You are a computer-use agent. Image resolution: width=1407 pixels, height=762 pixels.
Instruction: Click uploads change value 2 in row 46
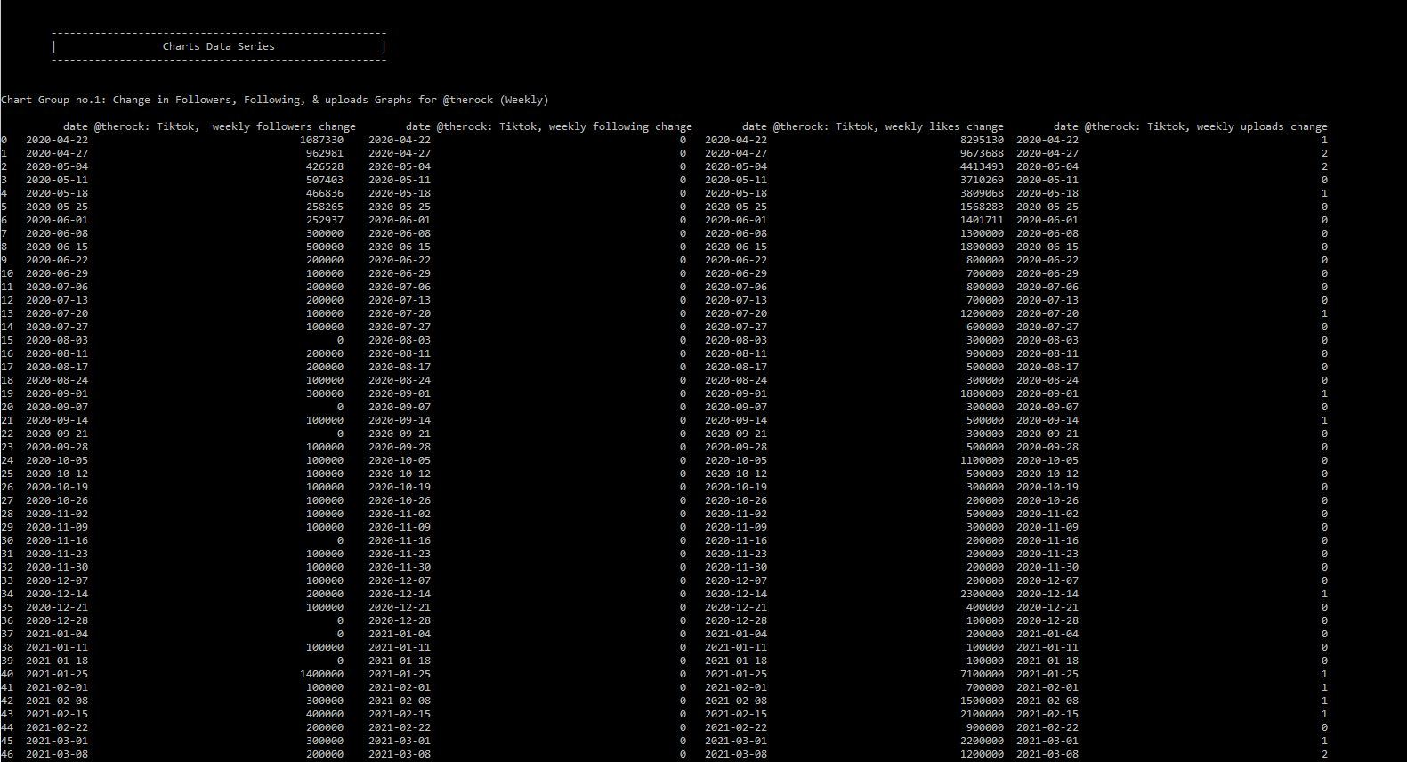tap(1324, 754)
